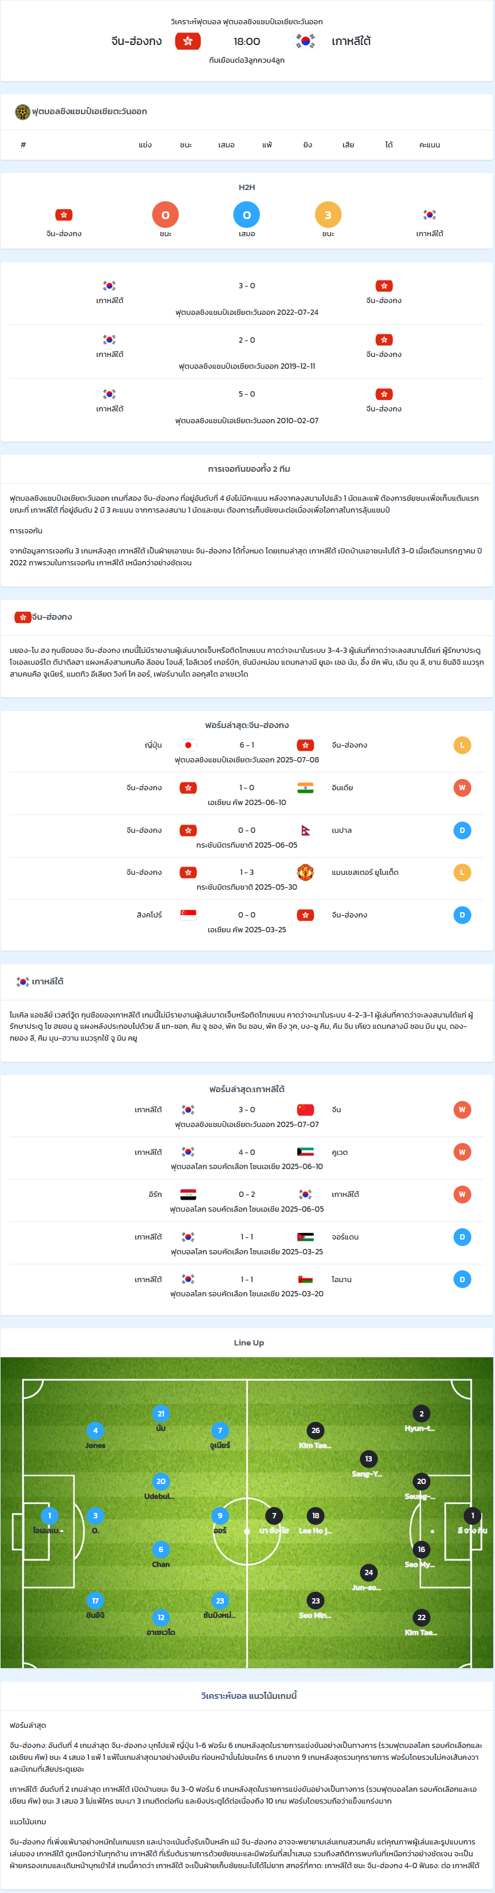
Task: Click the Line Up section heading
Action: [x=249, y=1343]
